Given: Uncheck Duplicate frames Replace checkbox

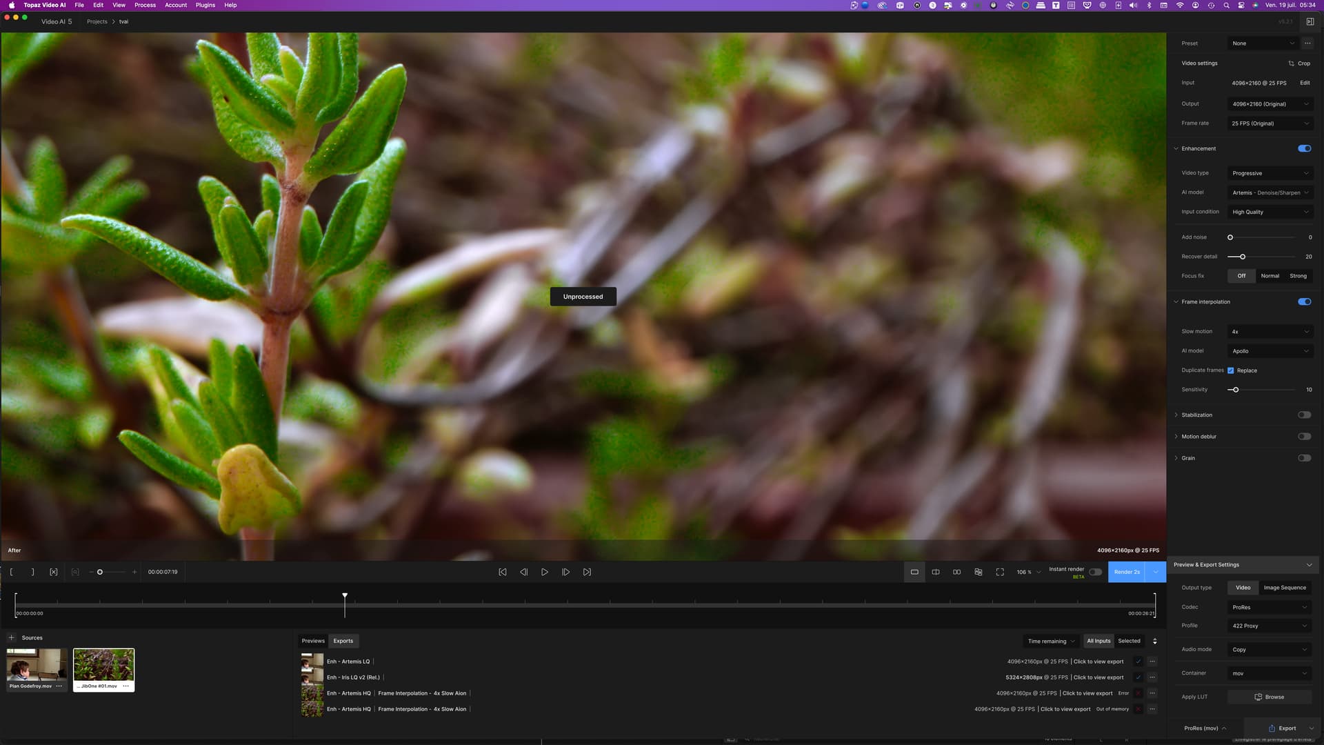Looking at the screenshot, I should point(1231,370).
